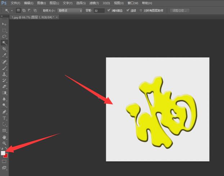Close the 1.jpg document tab
Viewport: 224px width, 176px height.
[57, 17]
